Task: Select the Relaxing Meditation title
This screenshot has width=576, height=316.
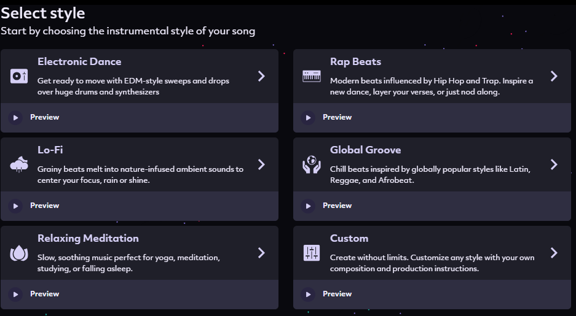Action: tap(88, 238)
